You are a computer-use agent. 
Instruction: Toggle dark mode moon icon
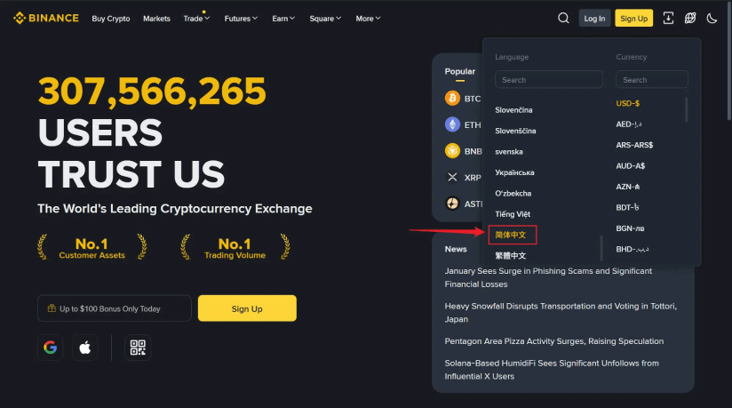(712, 19)
